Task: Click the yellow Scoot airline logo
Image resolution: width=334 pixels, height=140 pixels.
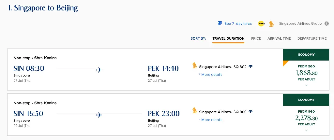Action: pos(262,23)
